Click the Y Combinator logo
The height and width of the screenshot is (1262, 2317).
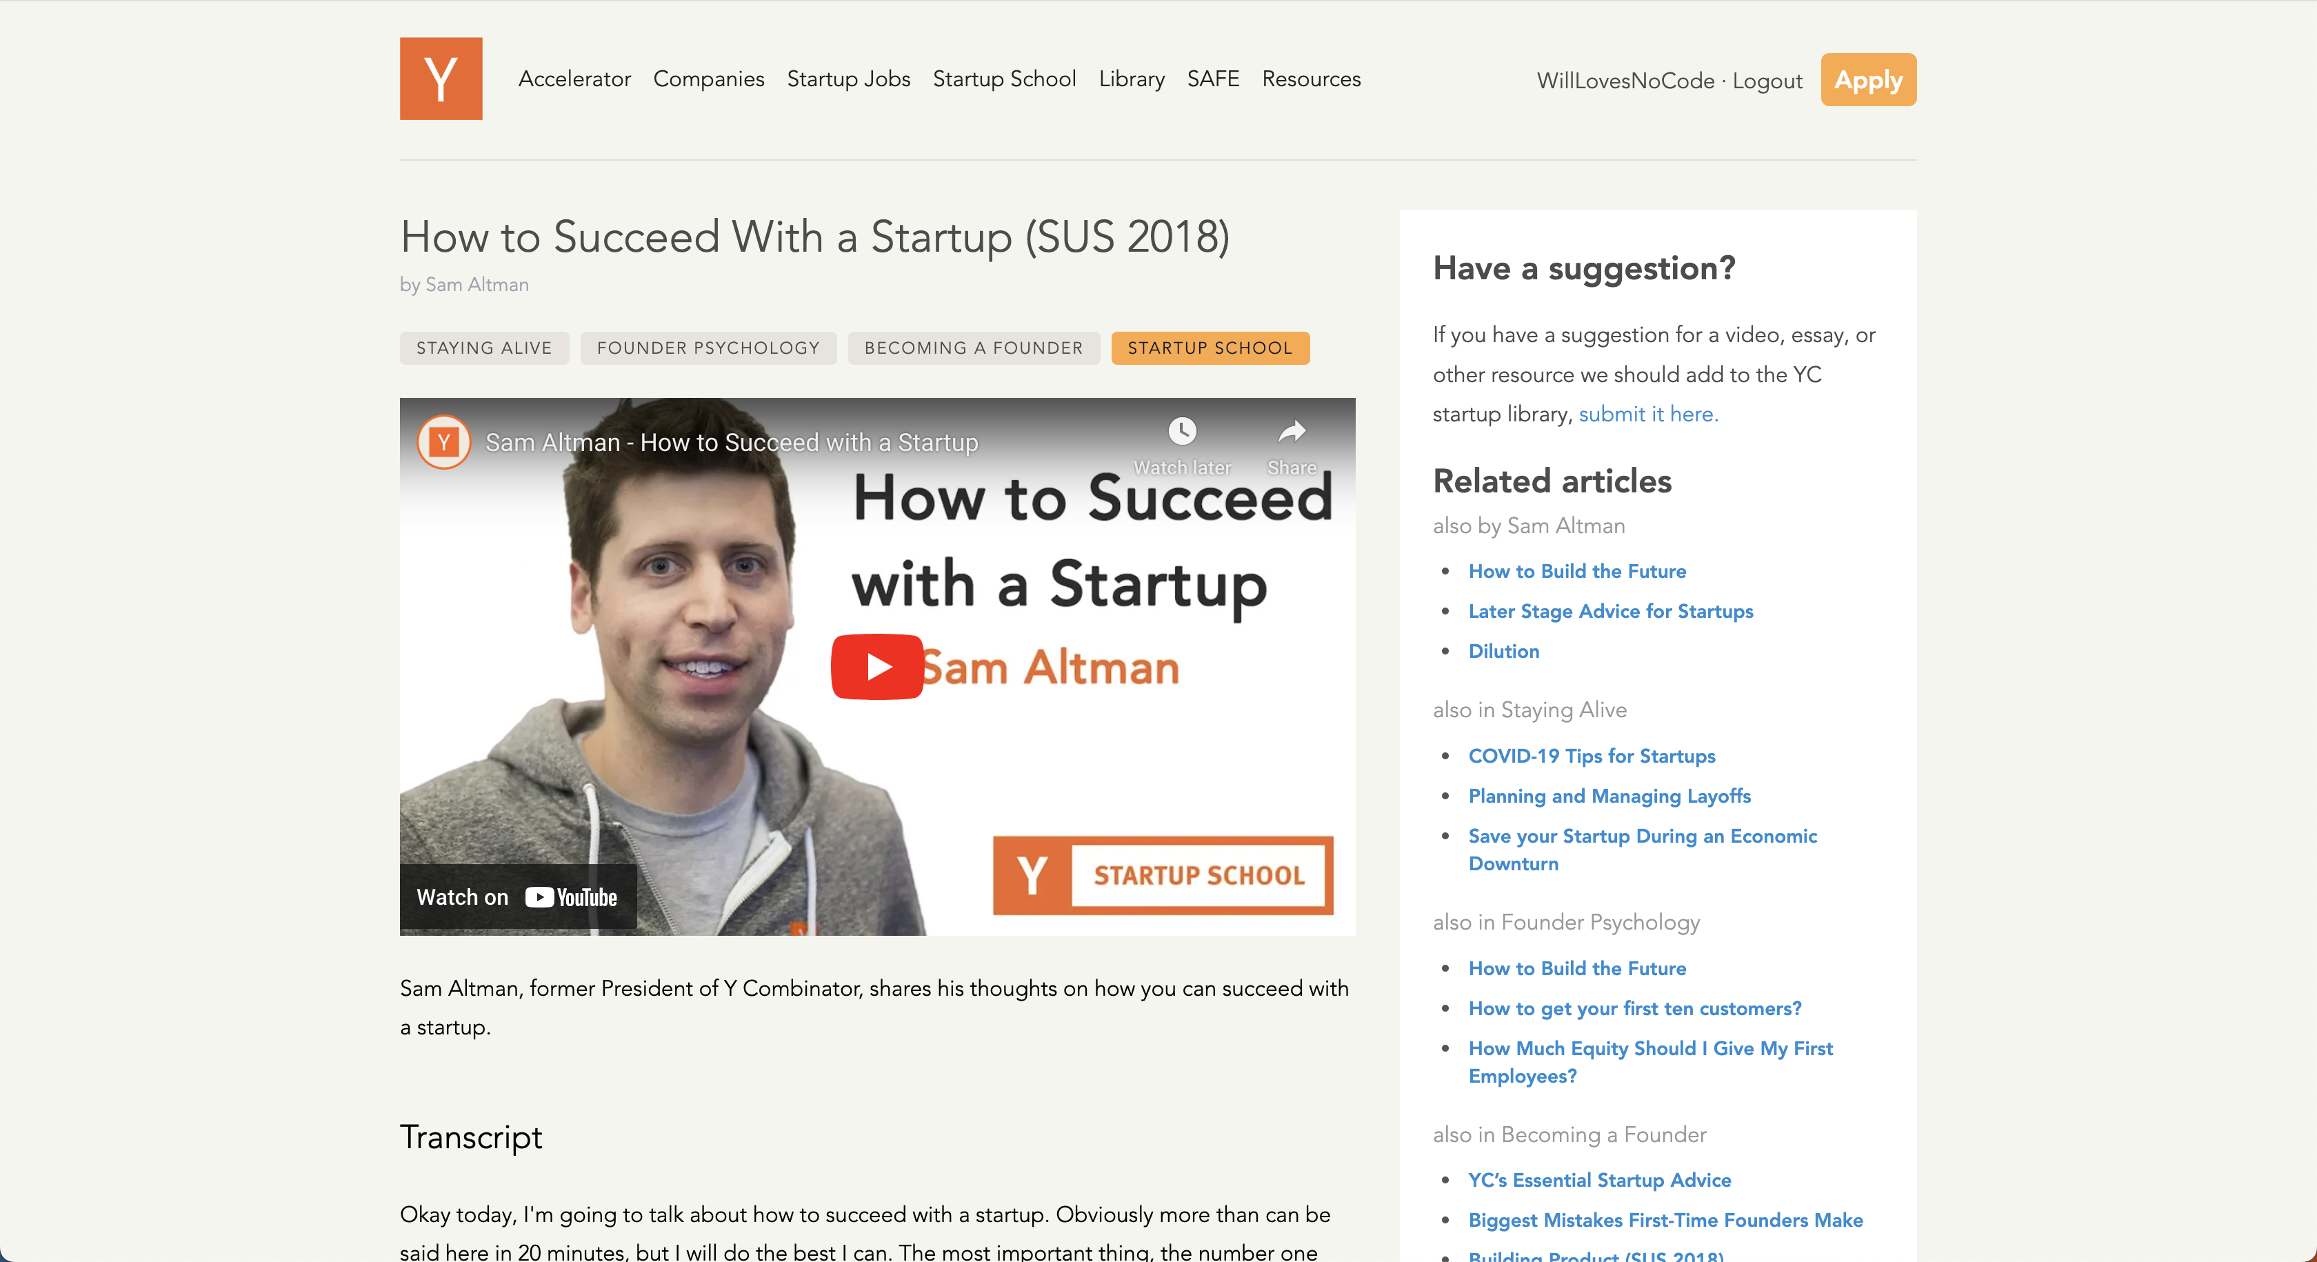pyautogui.click(x=441, y=78)
